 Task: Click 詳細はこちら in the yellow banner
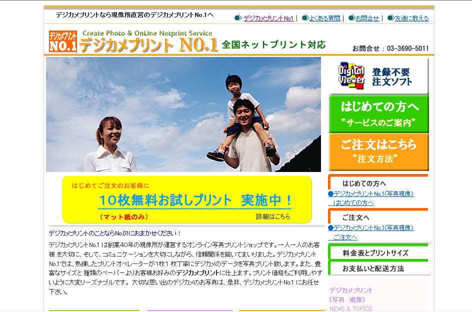[273, 216]
